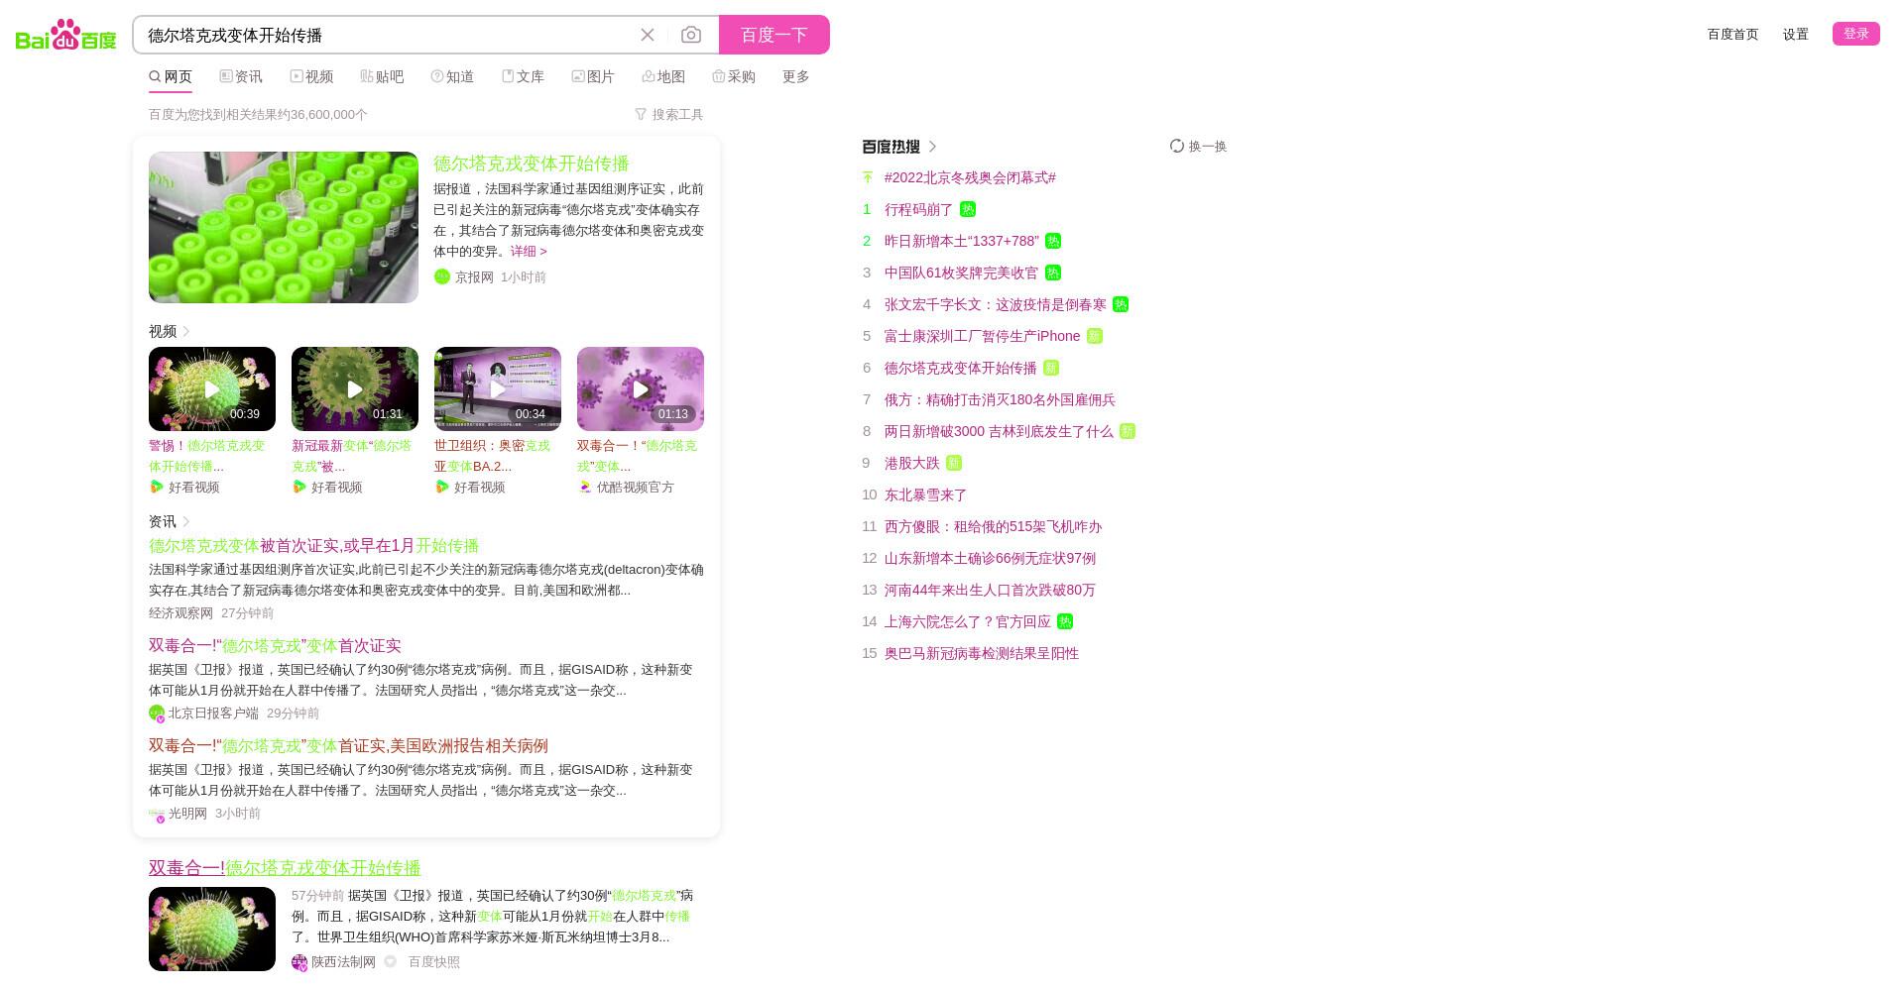This screenshot has height=989, width=1904.
Task: Open news 德尔塔克戎变体被首次证实,或早在1月开始传播
Action: coord(313,546)
